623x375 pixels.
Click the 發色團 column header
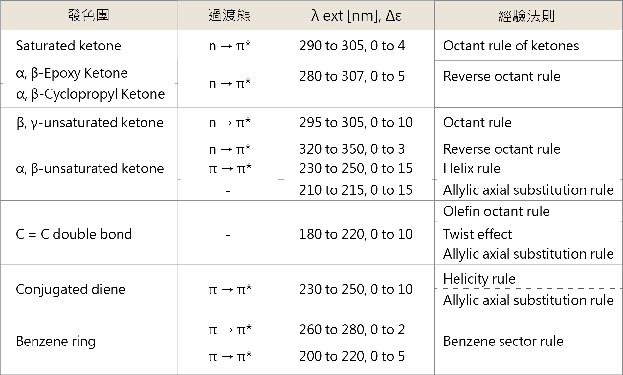point(89,15)
